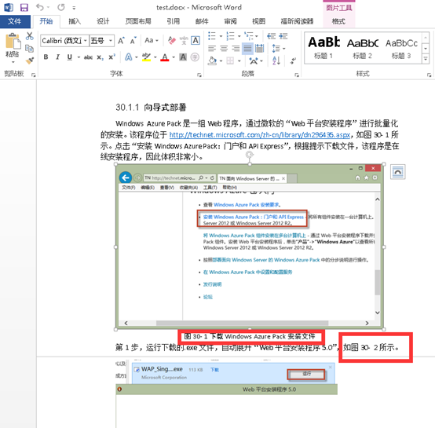Apply yellow text highlight color
The width and height of the screenshot is (435, 428).
(x=146, y=57)
